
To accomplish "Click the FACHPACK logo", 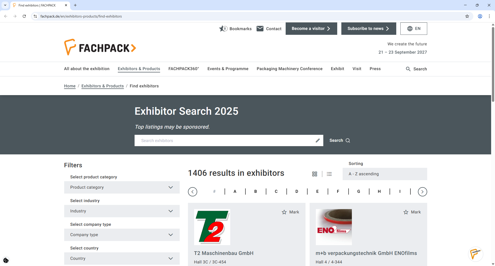I will point(100,47).
